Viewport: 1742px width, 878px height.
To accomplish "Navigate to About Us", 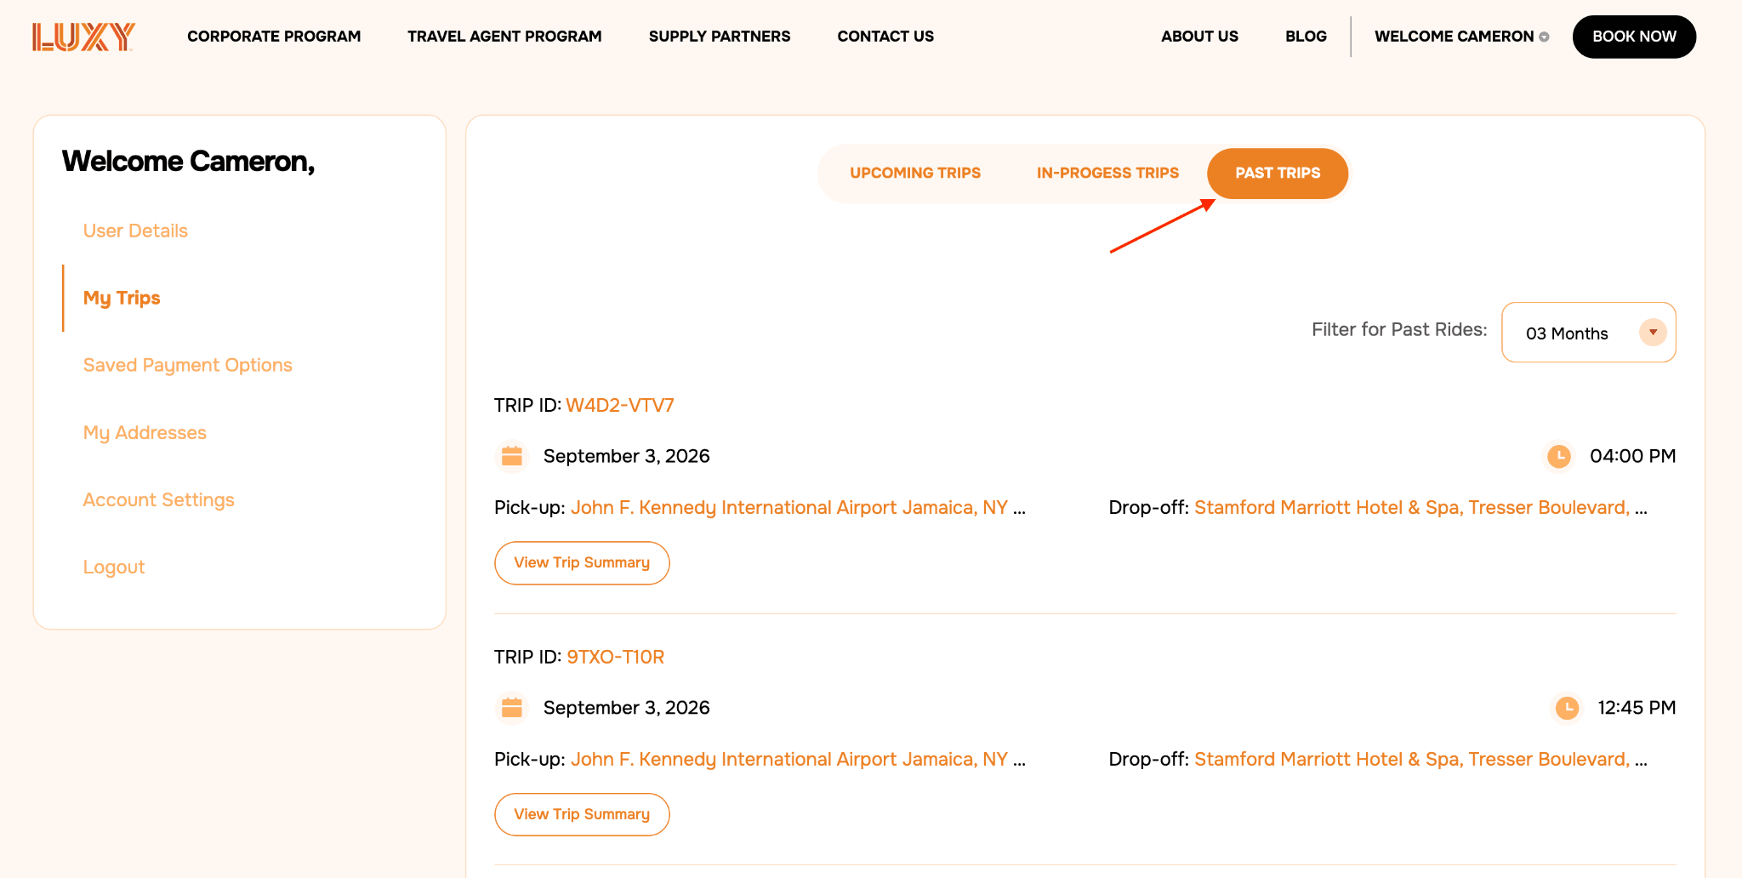I will tap(1199, 37).
